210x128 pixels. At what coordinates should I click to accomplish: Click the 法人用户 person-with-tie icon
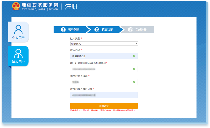pos(18,53)
